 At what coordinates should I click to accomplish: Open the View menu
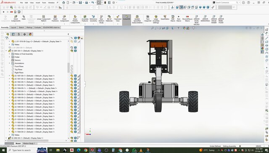click(32, 3)
